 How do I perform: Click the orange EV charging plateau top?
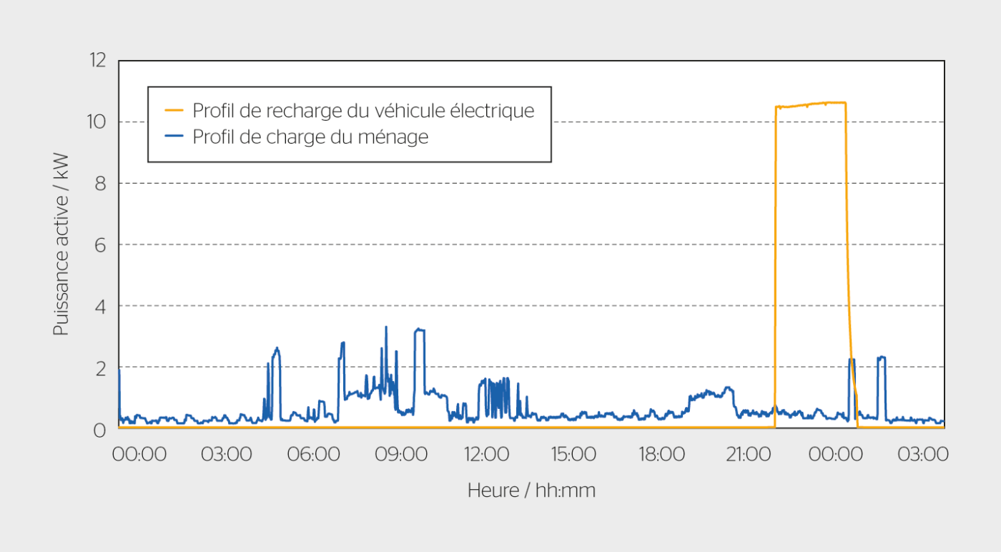(811, 105)
